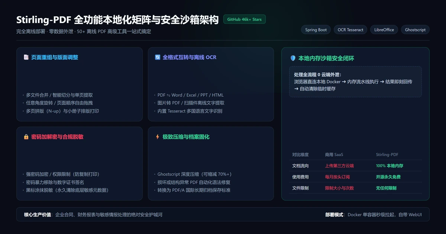The height and width of the screenshot is (234, 446).
Task: Click the row label 使用费用
Action: pyautogui.click(x=300, y=177)
